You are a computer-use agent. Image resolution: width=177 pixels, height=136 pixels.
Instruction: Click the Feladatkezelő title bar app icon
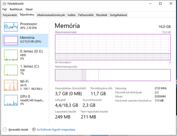[x=4, y=4]
